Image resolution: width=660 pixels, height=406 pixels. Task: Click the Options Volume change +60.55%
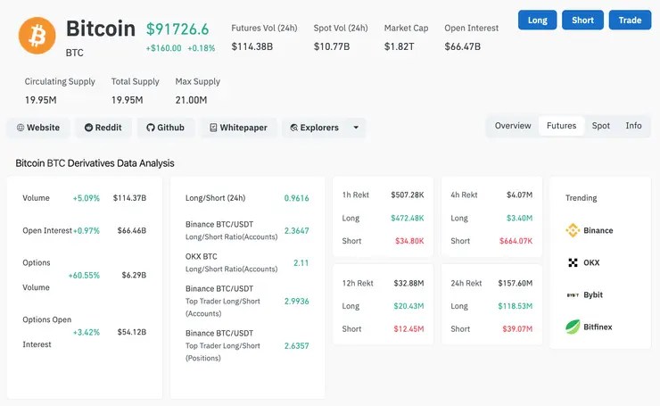click(84, 276)
